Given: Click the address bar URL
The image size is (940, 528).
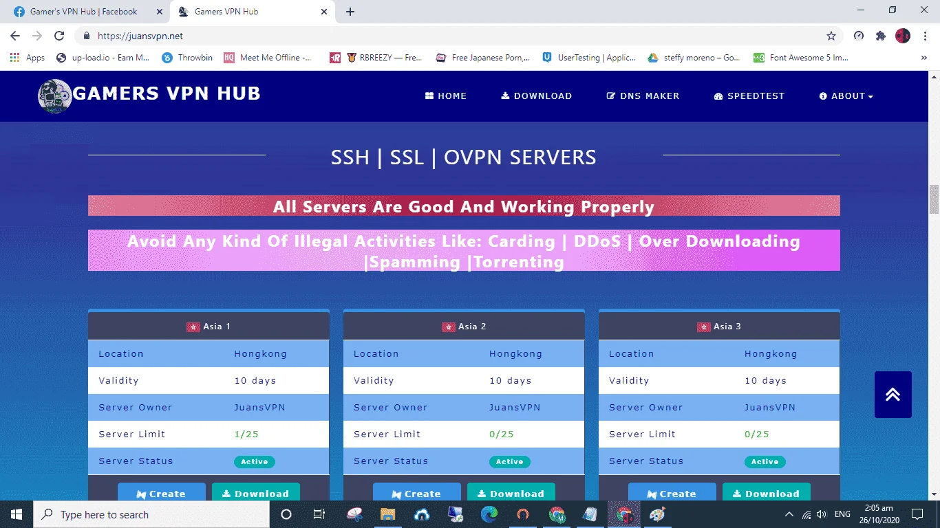Looking at the screenshot, I should pyautogui.click(x=140, y=36).
